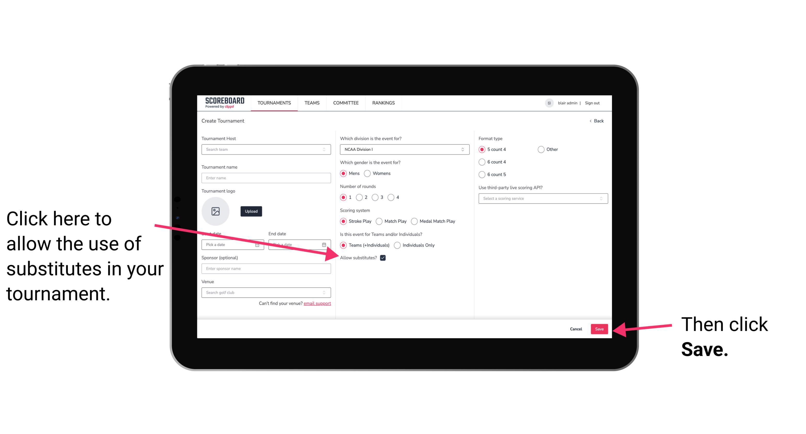The width and height of the screenshot is (806, 434).
Task: Click the NCAA Division dropdown expand arrow
Action: [464, 150]
